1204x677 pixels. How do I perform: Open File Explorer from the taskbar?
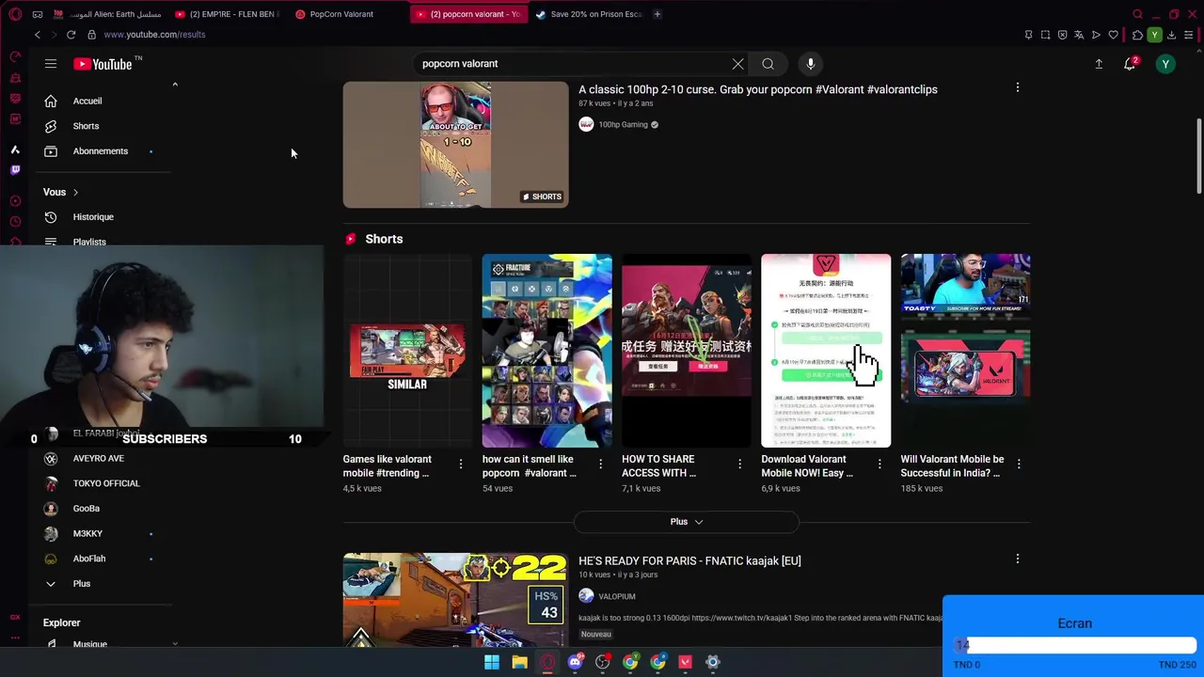point(519,662)
